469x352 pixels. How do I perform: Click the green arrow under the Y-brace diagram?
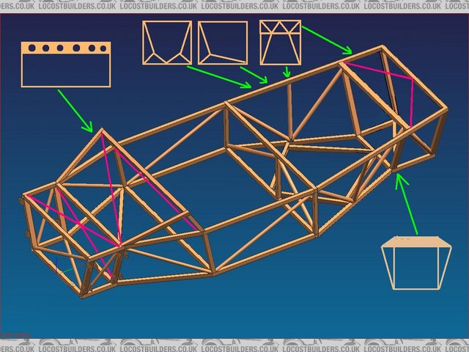(255, 76)
